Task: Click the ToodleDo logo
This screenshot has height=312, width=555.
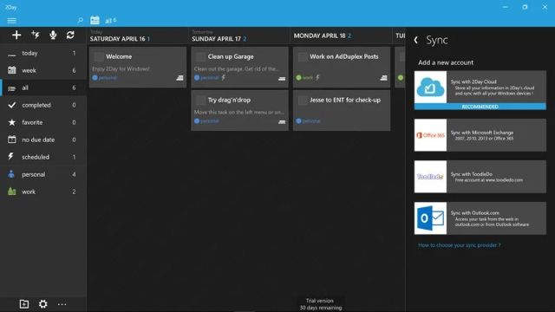Action: (430, 177)
